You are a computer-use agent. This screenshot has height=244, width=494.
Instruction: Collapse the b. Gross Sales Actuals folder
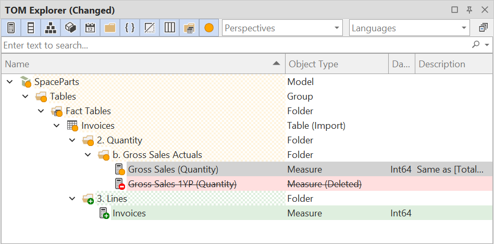click(88, 155)
